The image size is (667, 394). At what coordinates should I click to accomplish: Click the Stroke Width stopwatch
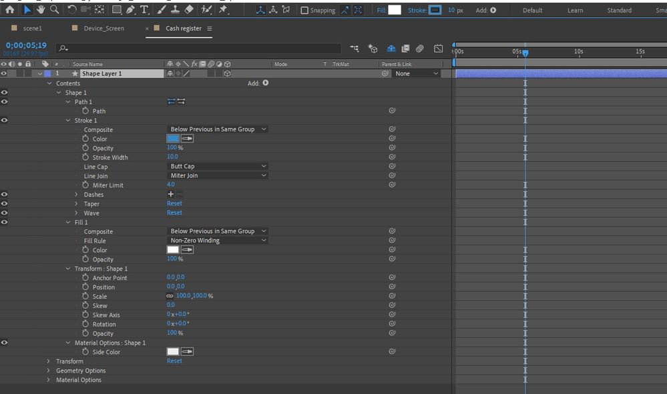point(85,157)
